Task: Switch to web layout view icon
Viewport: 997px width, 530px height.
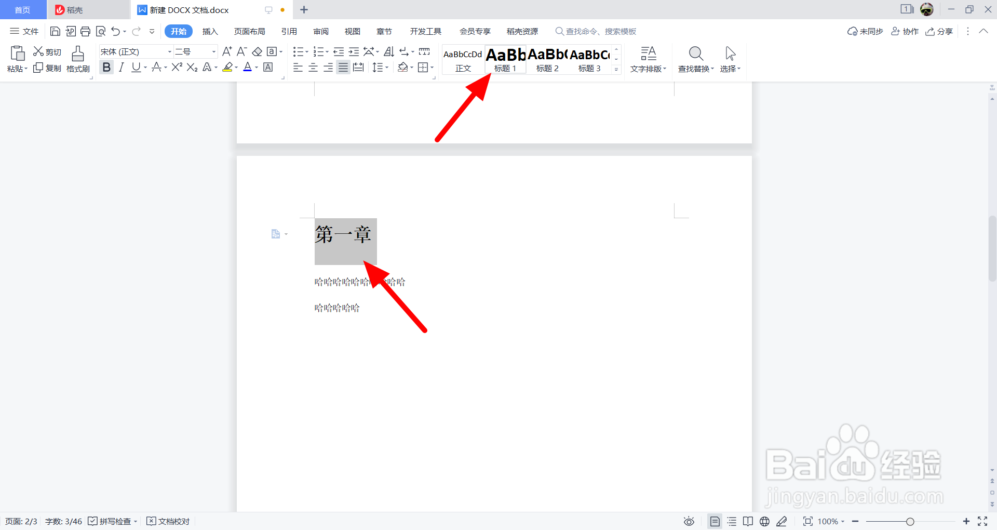Action: pos(764,521)
